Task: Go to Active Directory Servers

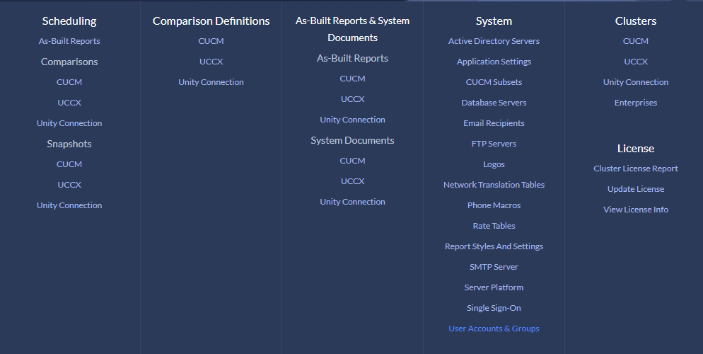Action: point(494,41)
